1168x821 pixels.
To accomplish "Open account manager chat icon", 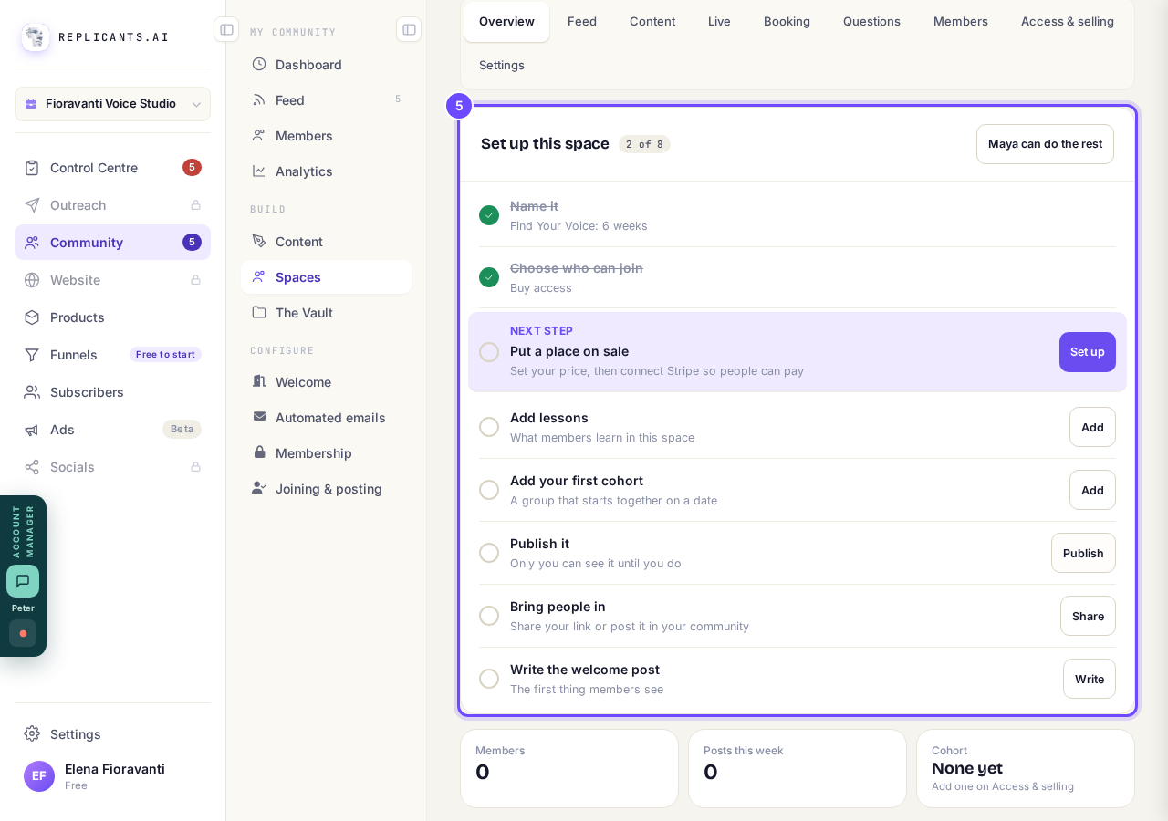I will pyautogui.click(x=23, y=581).
